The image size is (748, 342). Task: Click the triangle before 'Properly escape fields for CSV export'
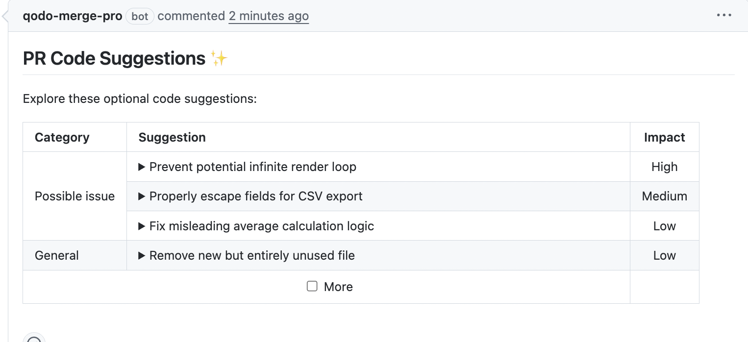[x=142, y=196]
